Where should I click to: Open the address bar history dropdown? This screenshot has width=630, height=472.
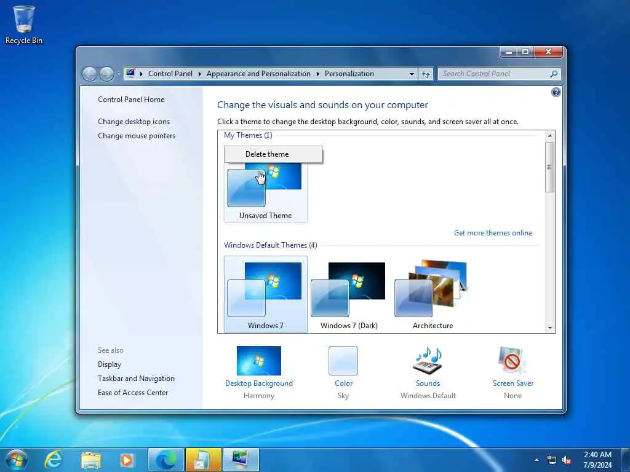point(412,74)
